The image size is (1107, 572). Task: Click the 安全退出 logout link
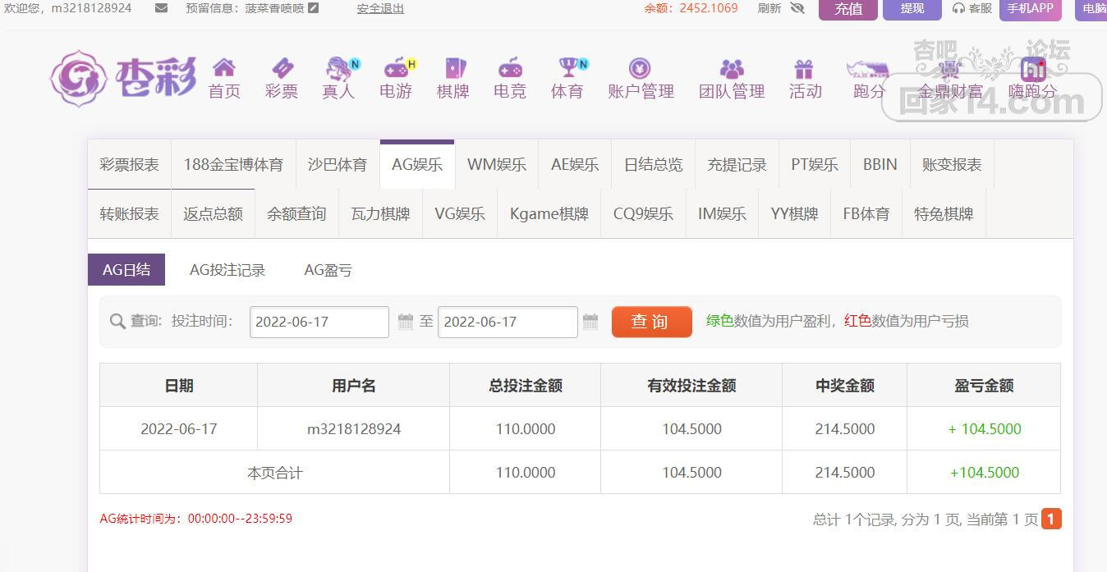click(380, 8)
